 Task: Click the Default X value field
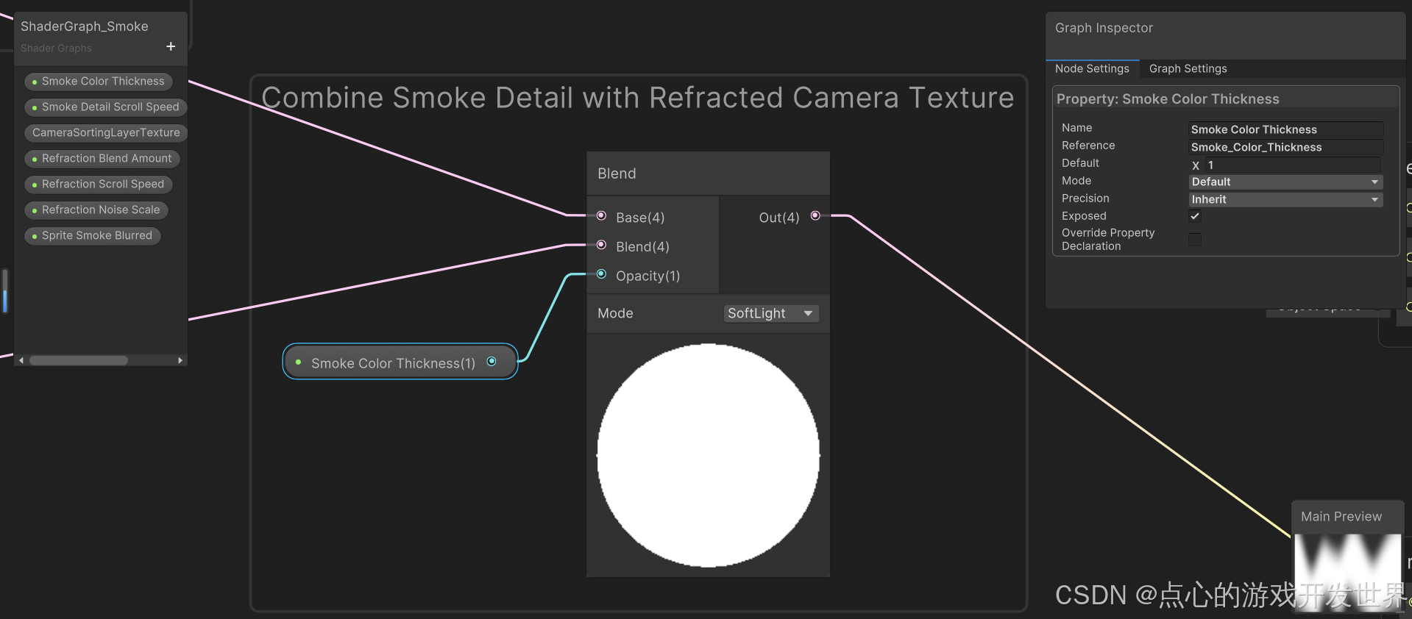(x=1292, y=165)
